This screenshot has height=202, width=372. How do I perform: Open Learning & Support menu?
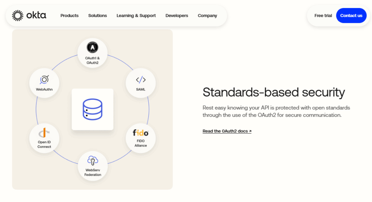pos(136,16)
